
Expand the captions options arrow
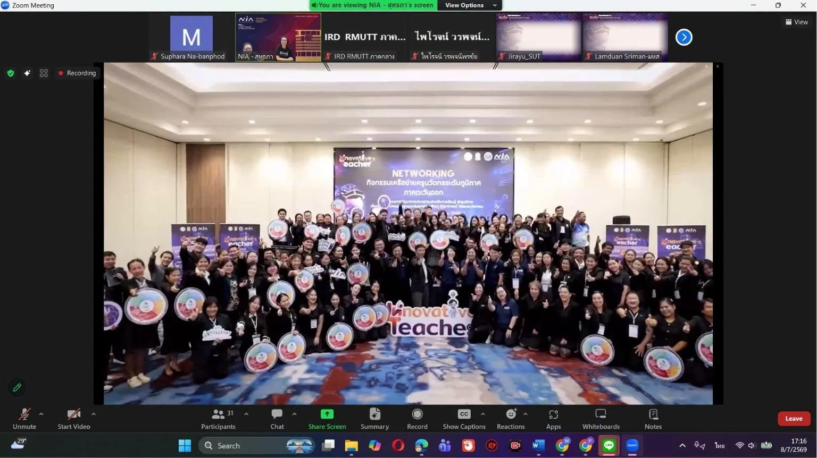click(482, 414)
